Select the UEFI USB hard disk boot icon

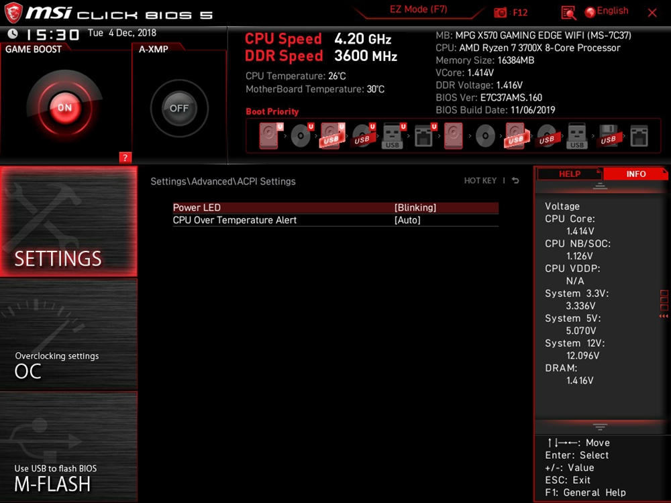click(333, 135)
